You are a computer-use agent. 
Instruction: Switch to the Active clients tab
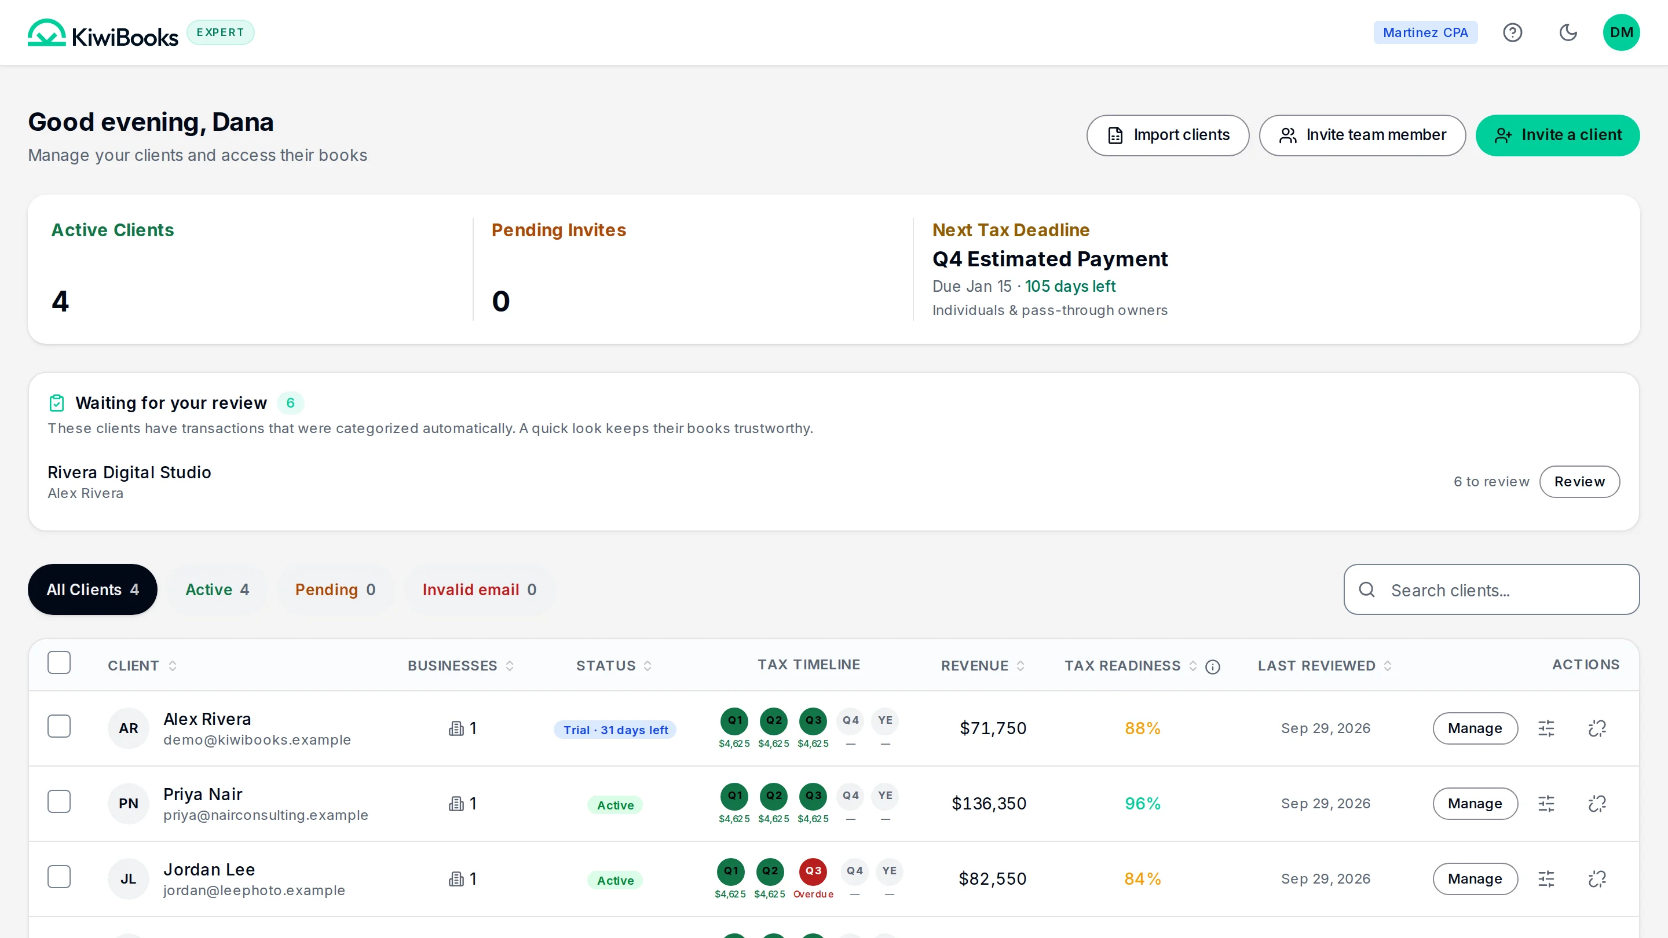coord(217,590)
